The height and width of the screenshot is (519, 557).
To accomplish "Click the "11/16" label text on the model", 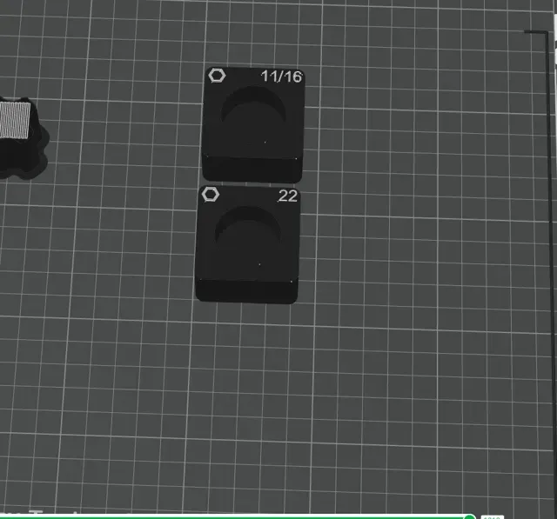I will click(x=281, y=77).
